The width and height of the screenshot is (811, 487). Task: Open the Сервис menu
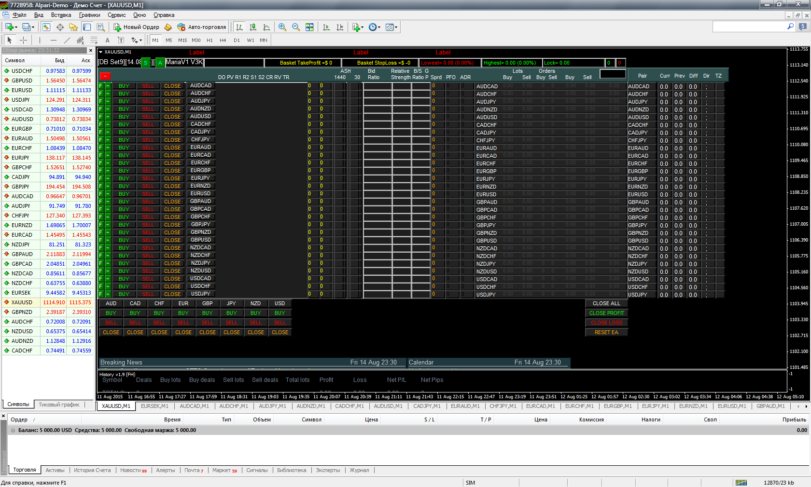(x=116, y=15)
